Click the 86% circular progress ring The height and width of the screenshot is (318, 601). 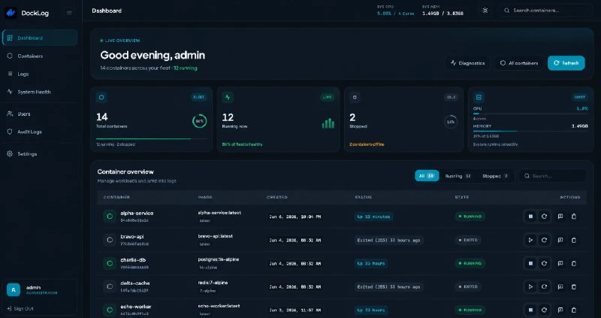pos(200,121)
